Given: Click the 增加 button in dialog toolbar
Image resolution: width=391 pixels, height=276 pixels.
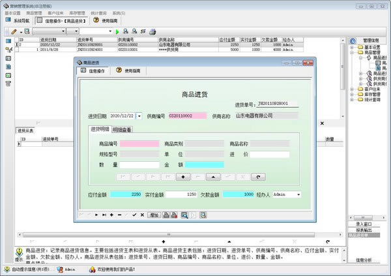Looking at the screenshot, I should click(x=154, y=215).
